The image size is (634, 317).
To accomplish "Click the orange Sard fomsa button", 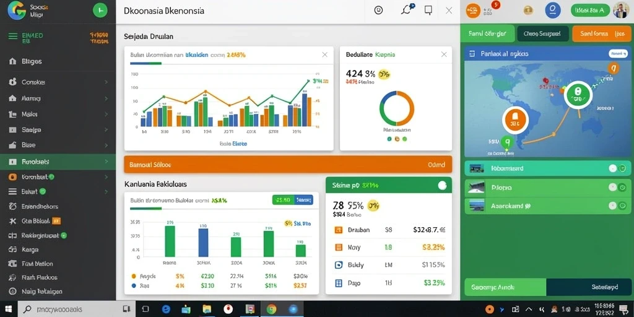I will click(x=602, y=34).
